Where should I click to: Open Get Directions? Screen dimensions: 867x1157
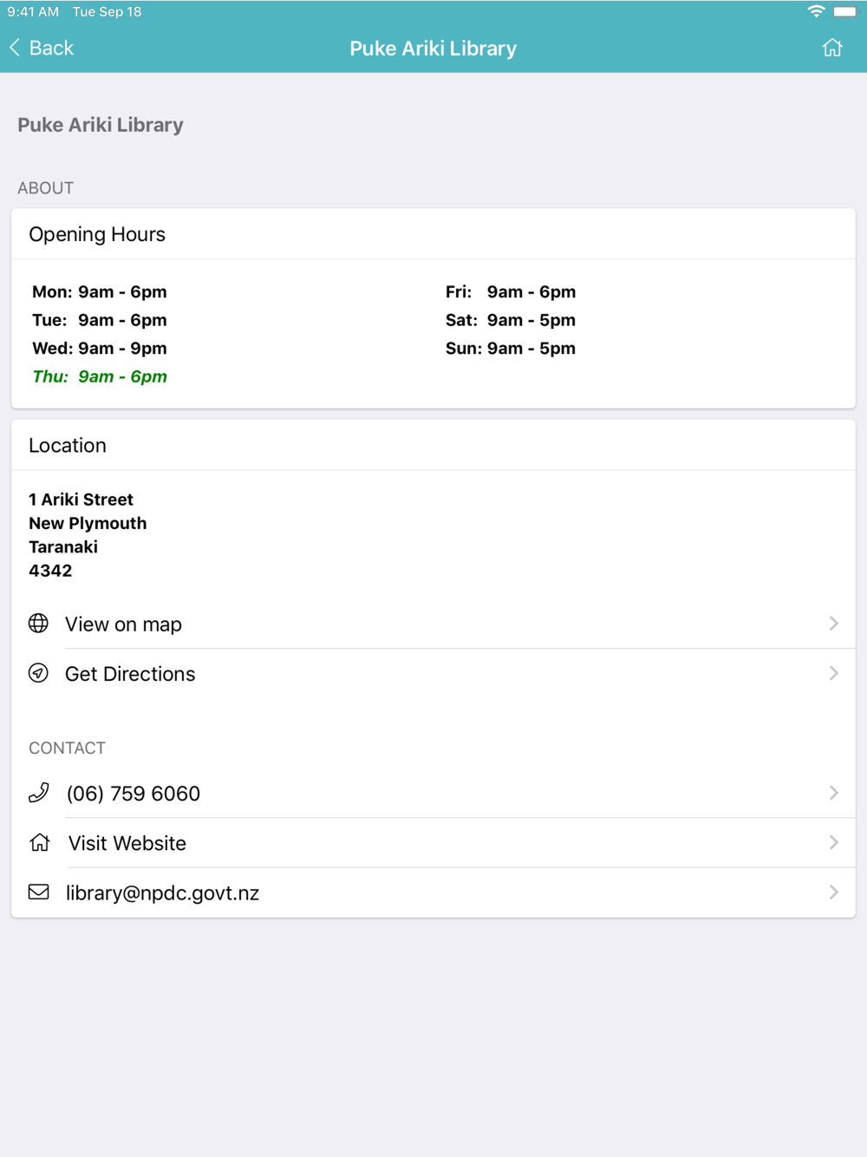point(433,673)
